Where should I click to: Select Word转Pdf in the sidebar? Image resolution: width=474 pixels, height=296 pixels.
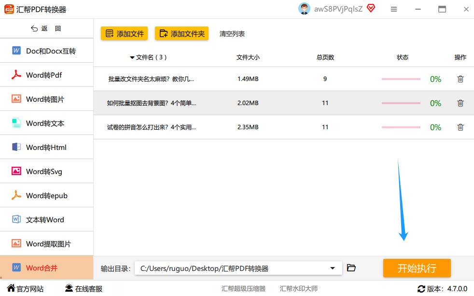(x=46, y=75)
